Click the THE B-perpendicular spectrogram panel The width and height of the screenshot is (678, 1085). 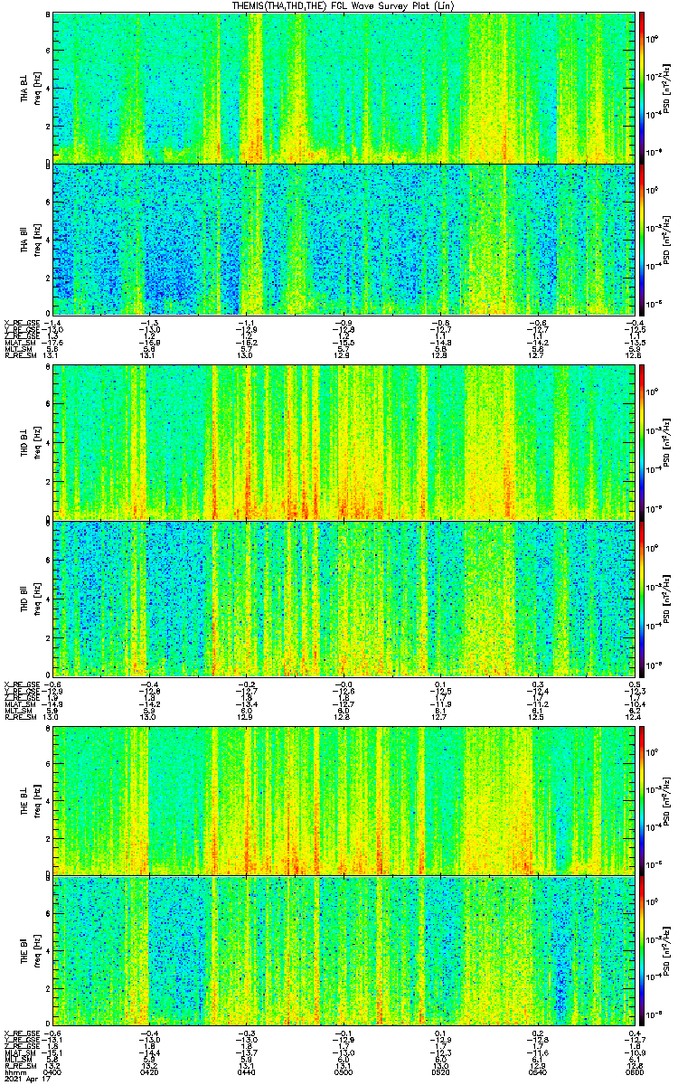click(x=344, y=800)
